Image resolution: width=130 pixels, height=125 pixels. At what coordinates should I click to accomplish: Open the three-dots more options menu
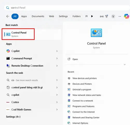(120, 16)
